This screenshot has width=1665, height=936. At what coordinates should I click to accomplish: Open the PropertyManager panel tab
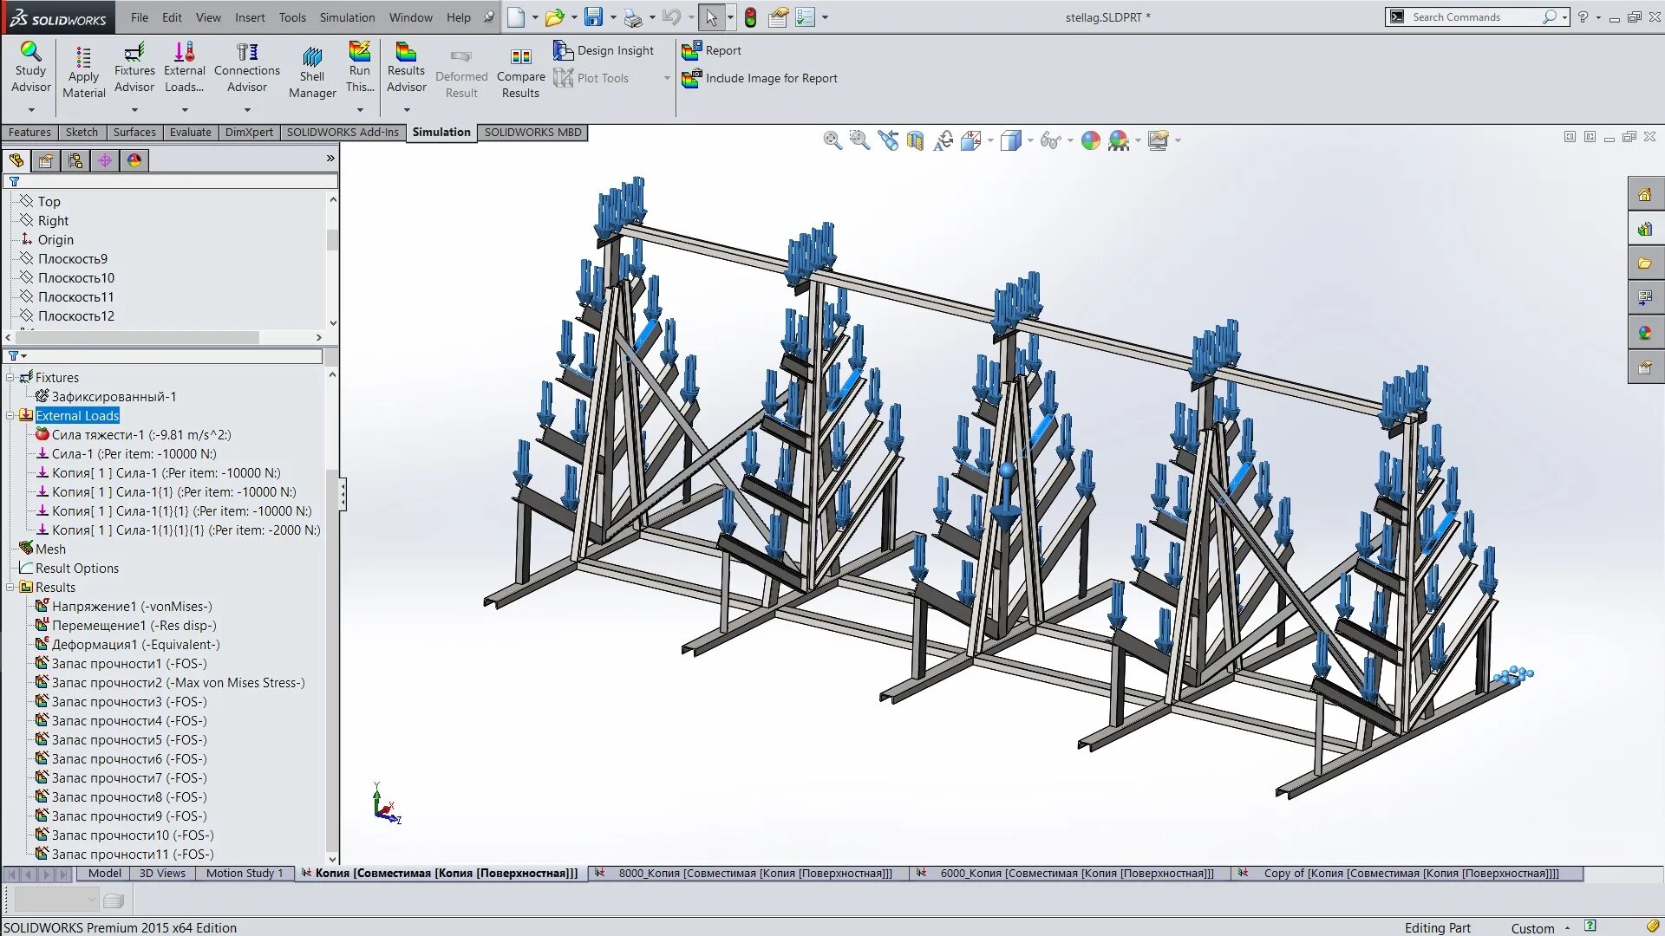(46, 160)
